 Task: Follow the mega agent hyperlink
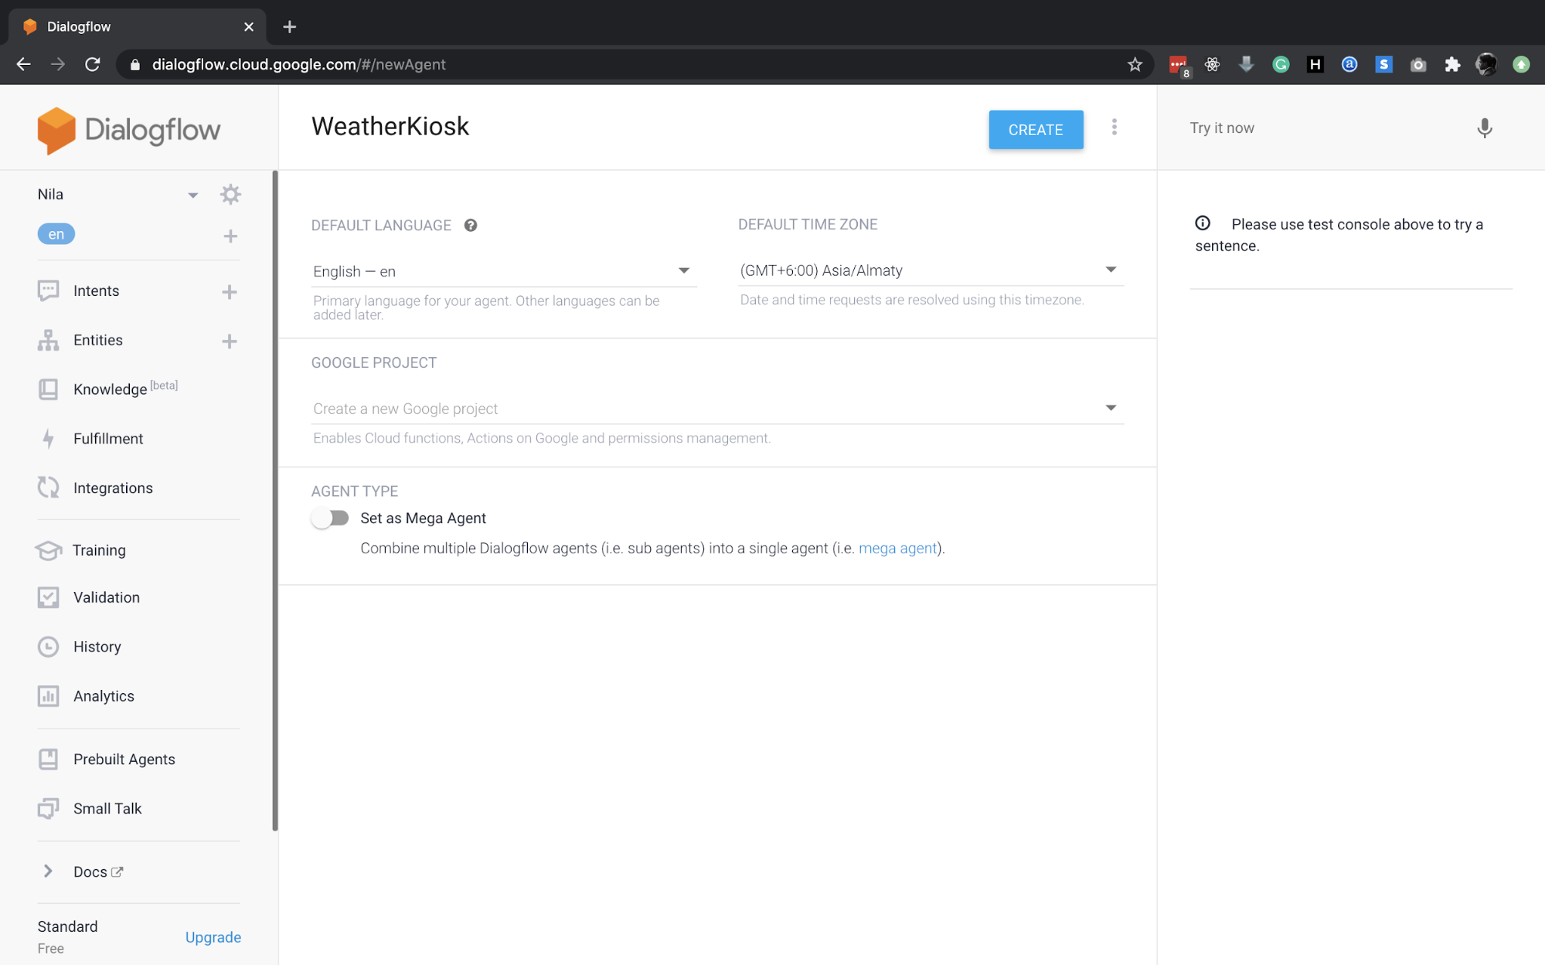tap(897, 549)
